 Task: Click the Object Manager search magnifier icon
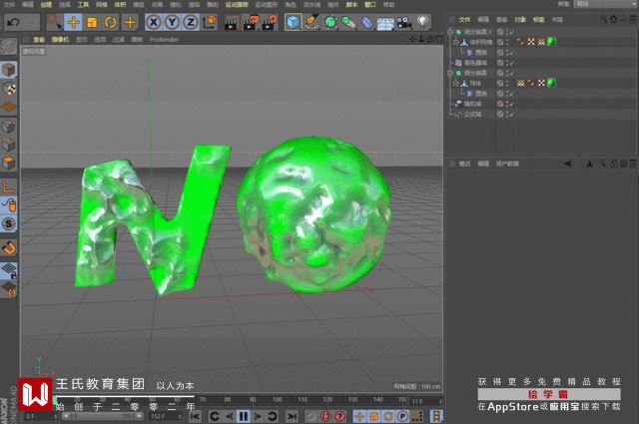[604, 19]
